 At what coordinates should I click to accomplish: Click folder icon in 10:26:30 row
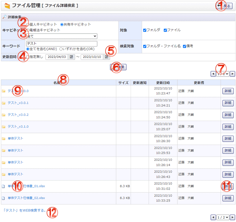(4, 139)
